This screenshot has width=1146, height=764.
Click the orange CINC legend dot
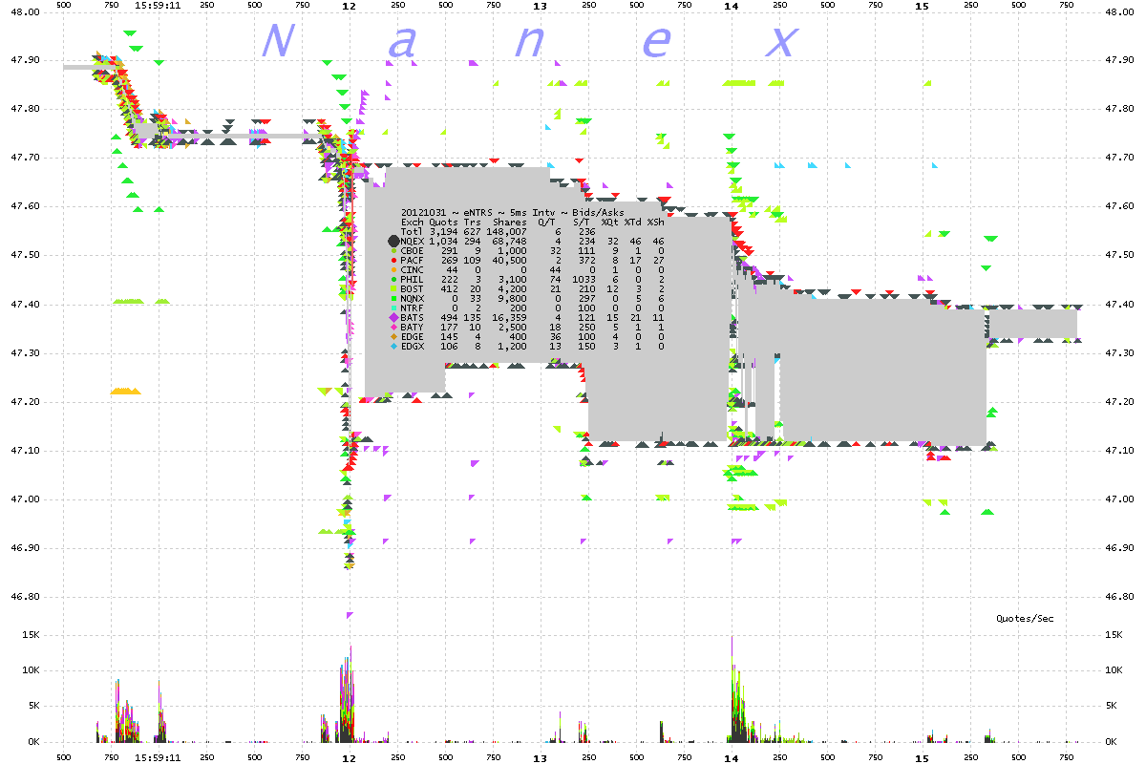point(393,269)
